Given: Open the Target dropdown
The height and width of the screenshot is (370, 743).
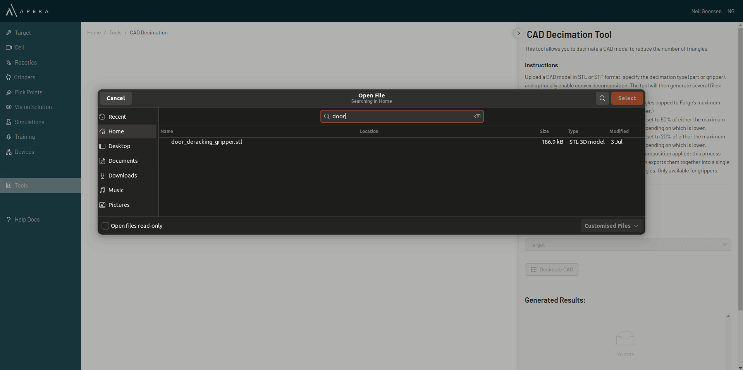Looking at the screenshot, I should click(x=628, y=245).
